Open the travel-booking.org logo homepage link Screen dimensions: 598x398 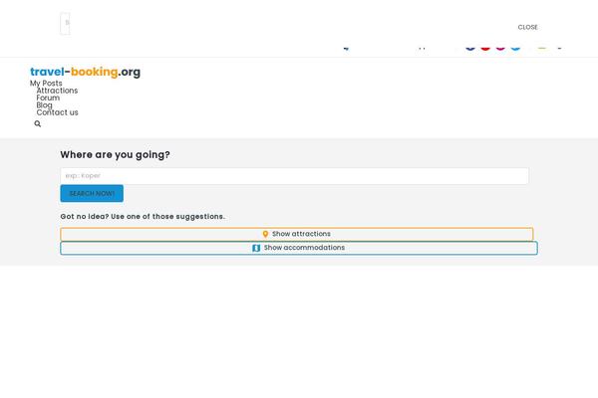[x=85, y=72]
